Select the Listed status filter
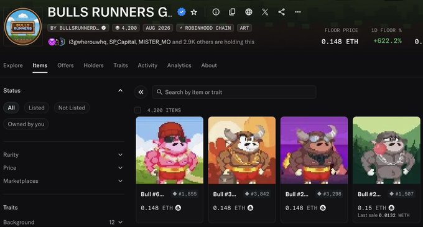This screenshot has height=227, width=423. [37, 108]
